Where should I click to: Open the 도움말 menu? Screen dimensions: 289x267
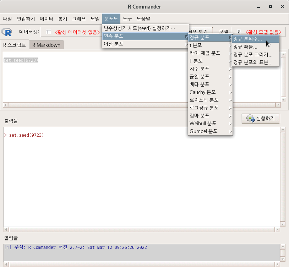point(143,18)
